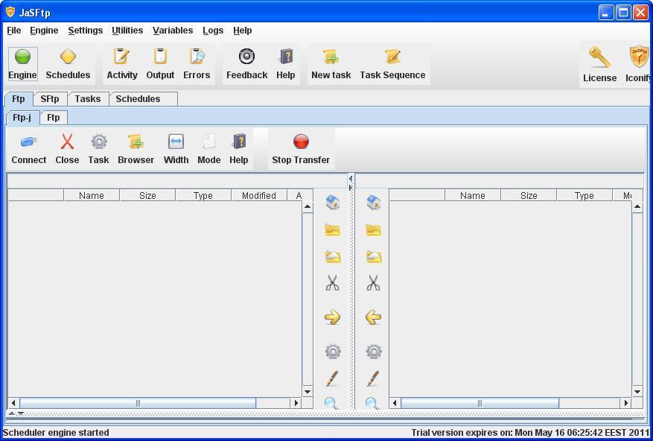
Task: Open the Activity log toolbar icon
Action: click(x=122, y=64)
